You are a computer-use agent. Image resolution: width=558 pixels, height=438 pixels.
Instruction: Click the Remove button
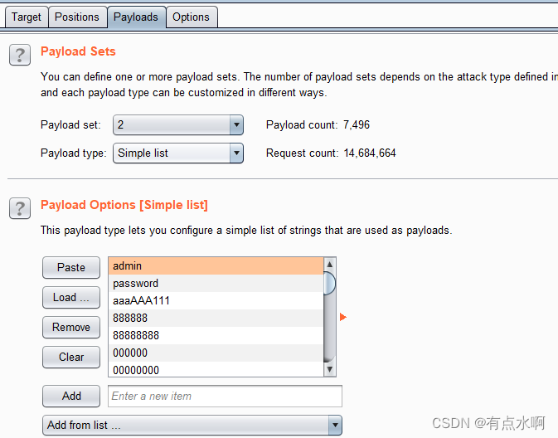71,327
